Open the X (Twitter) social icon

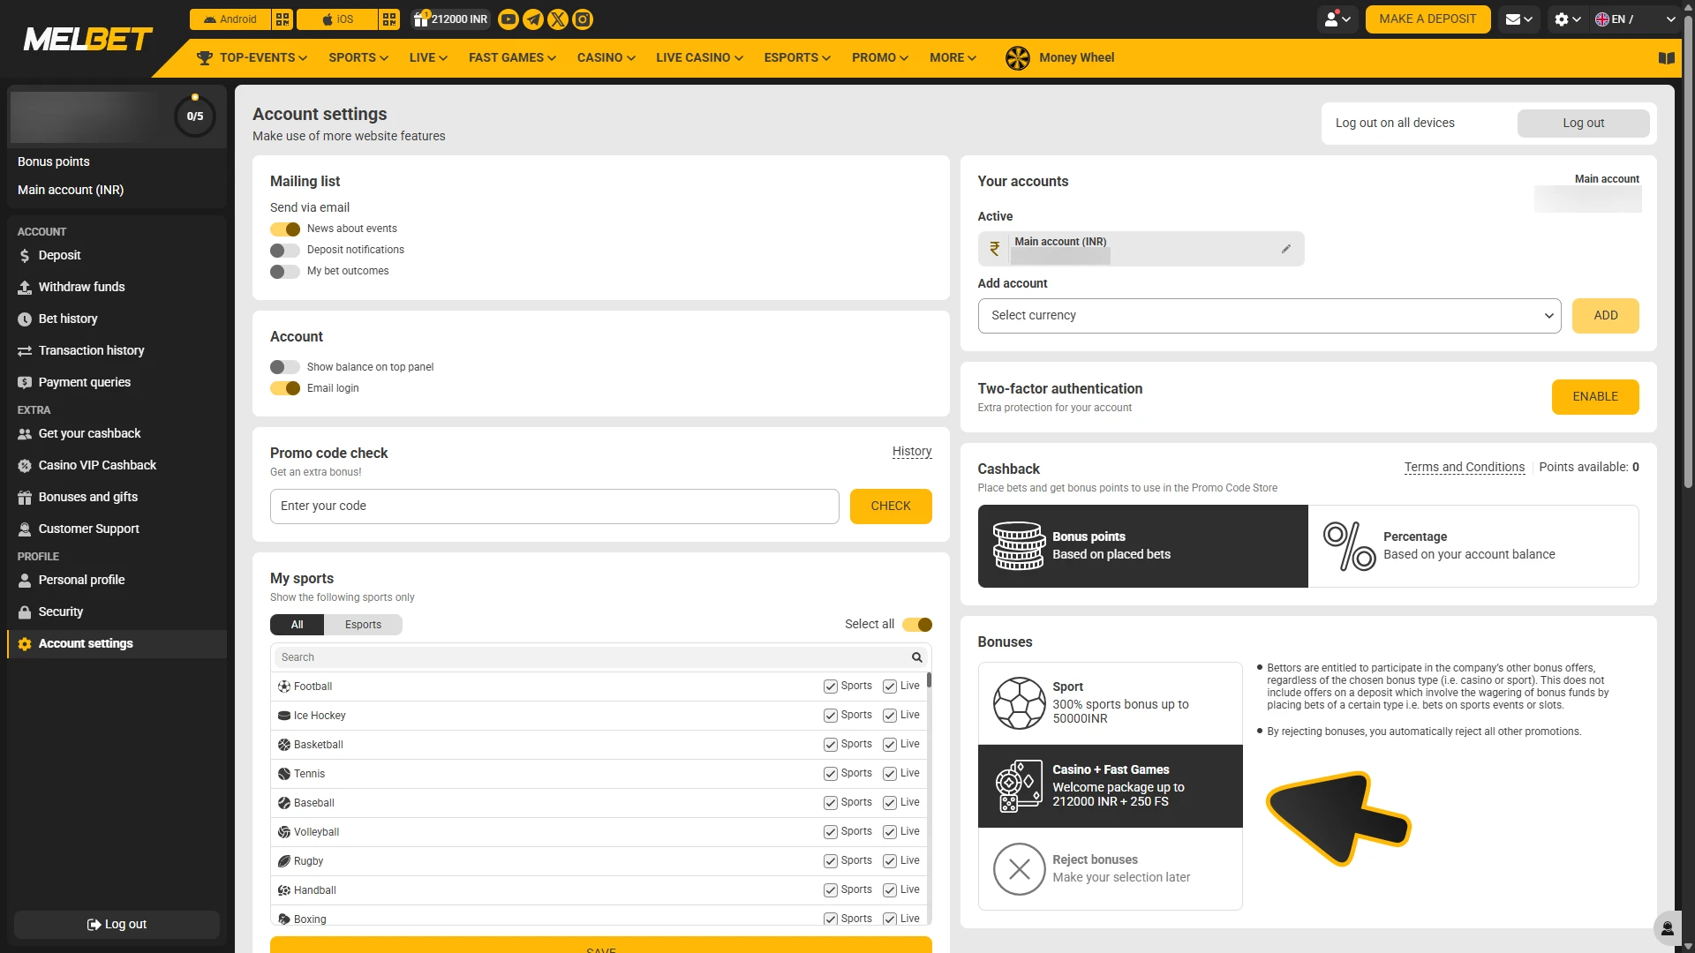(558, 19)
